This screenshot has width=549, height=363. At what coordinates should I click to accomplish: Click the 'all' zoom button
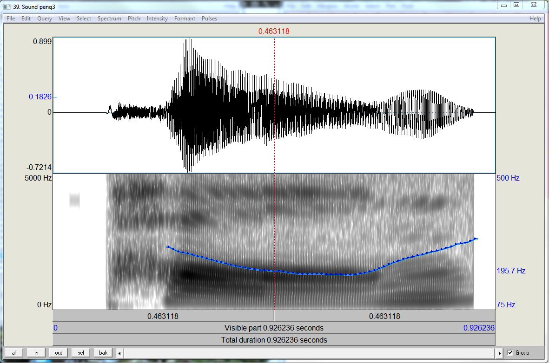tap(14, 353)
